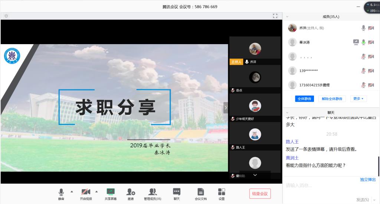
Task: Open the 更多 dropdown in the members panel
Action: pos(358,99)
